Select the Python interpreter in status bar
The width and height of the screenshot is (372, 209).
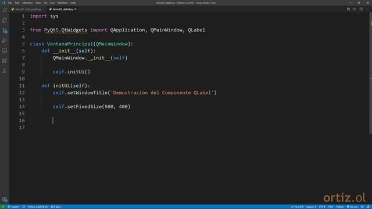[x=38, y=207]
